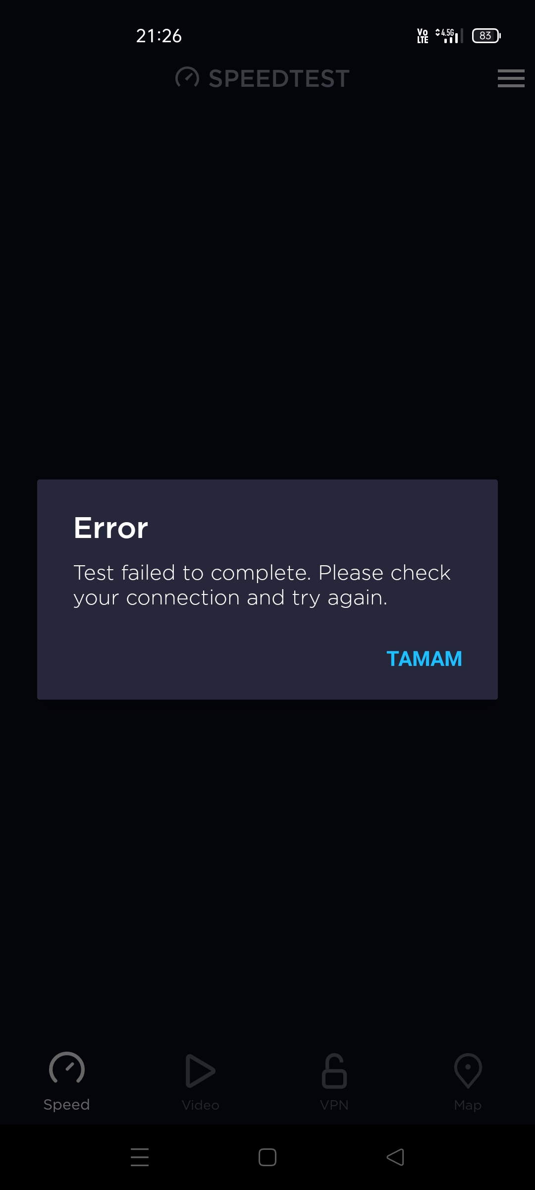This screenshot has height=1190, width=535.
Task: Tap the Android home navigation button
Action: [267, 1157]
